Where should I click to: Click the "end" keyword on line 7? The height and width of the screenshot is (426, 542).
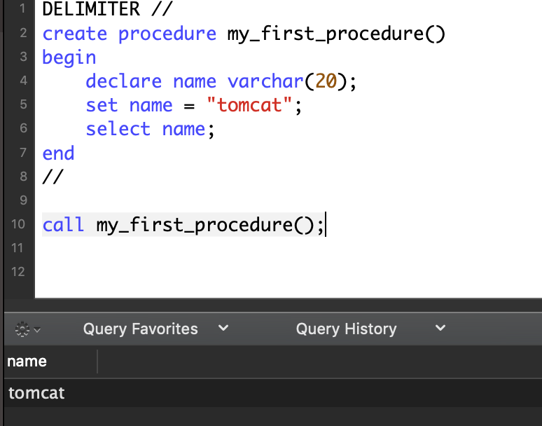pos(58,153)
